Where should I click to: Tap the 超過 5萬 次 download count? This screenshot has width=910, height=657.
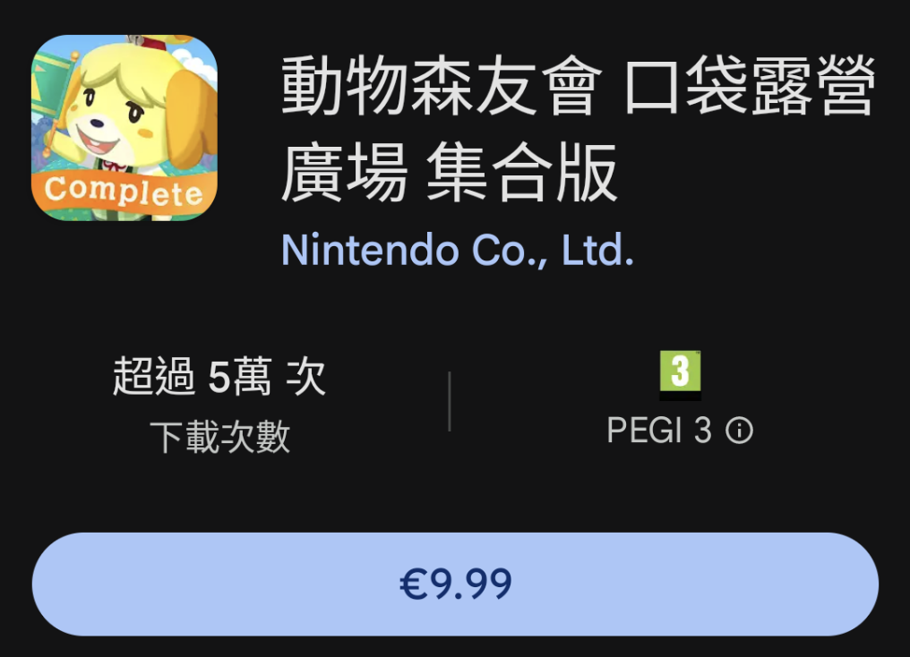(x=219, y=377)
